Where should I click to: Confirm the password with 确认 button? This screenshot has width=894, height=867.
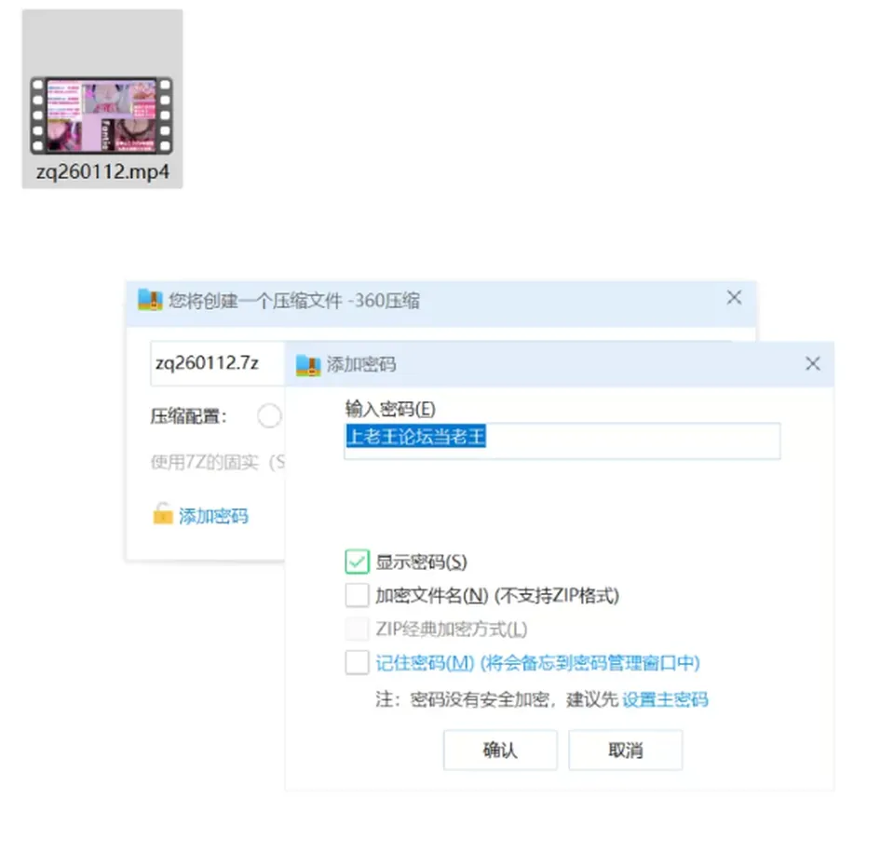click(500, 750)
